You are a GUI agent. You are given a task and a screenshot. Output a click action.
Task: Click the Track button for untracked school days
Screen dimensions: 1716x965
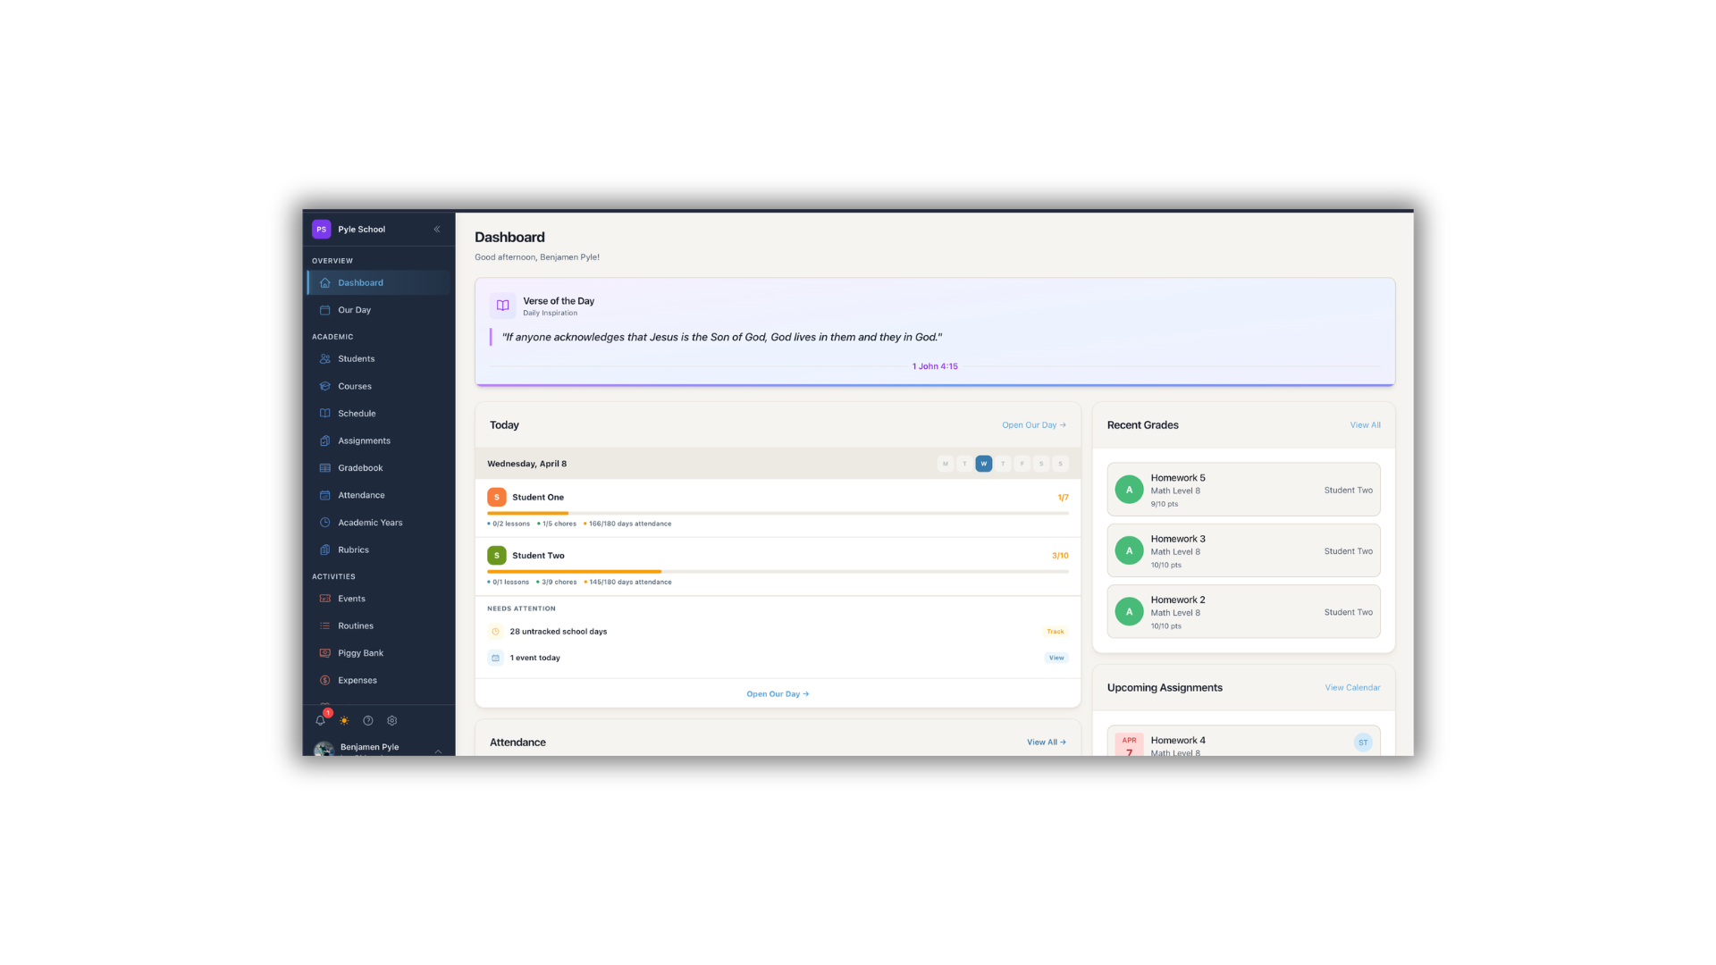click(x=1055, y=631)
